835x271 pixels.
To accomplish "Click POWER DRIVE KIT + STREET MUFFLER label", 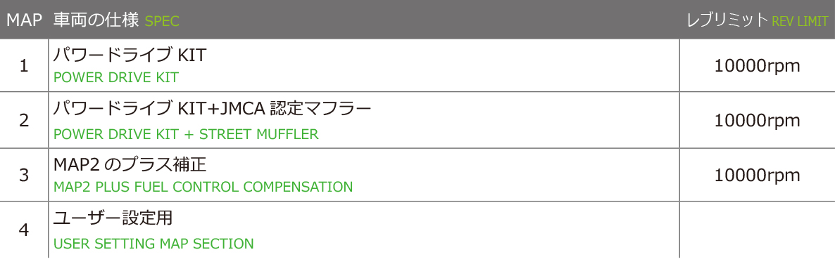I will [187, 134].
